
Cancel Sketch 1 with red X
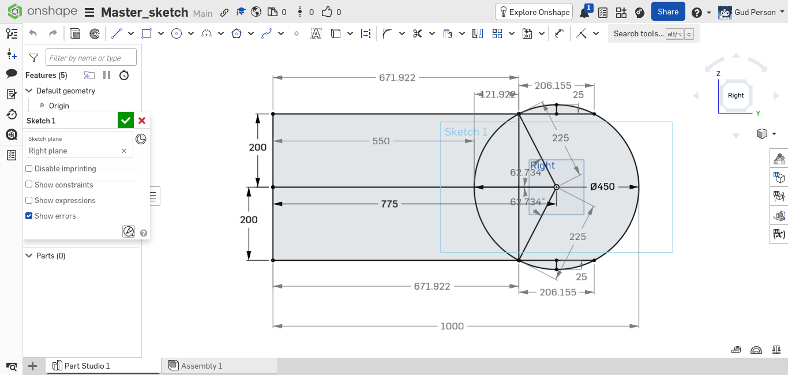click(x=142, y=121)
